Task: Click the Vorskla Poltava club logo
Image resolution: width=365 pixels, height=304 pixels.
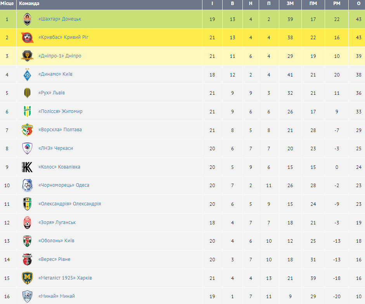Action: coord(27,130)
